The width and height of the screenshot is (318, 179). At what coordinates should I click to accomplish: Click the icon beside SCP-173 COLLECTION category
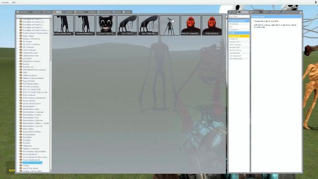point(21,89)
